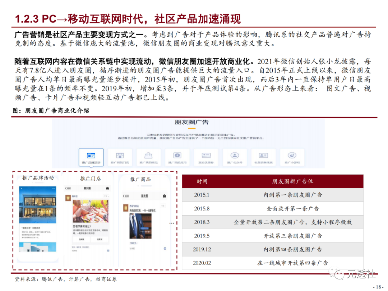
Task: Open the glass house brand ad image
Action: (38, 205)
